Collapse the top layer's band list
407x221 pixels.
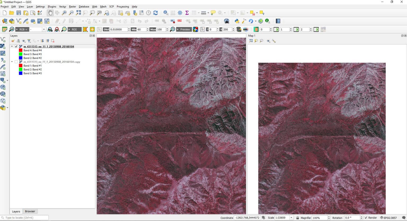click(x=12, y=46)
